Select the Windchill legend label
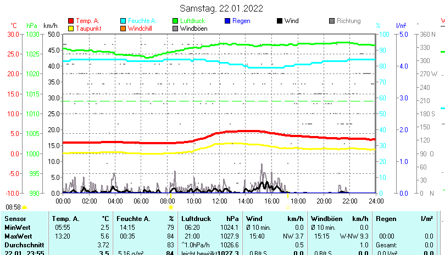Image resolution: width=445 pixels, height=255 pixels. 141,28
